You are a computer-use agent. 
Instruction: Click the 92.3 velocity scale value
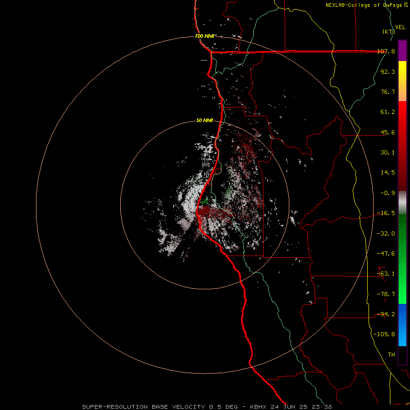(x=388, y=72)
